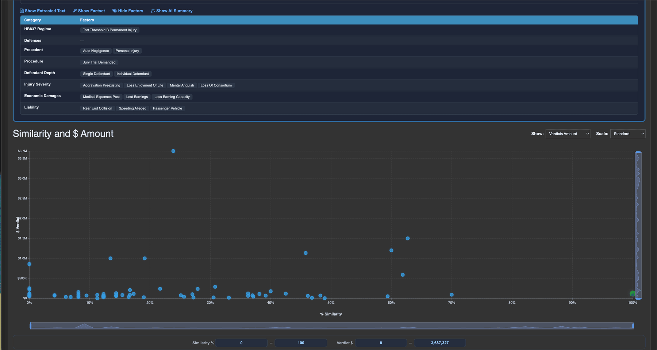Click the green data point at 100% similarity
657x350 pixels.
632,293
